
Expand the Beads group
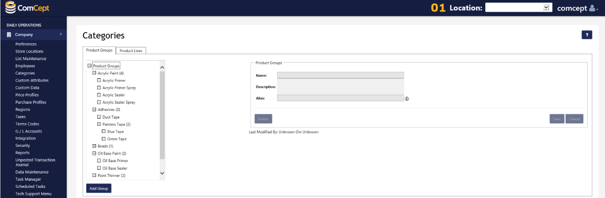(x=94, y=146)
